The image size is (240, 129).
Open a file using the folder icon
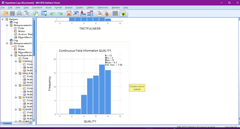(x=5, y=14)
